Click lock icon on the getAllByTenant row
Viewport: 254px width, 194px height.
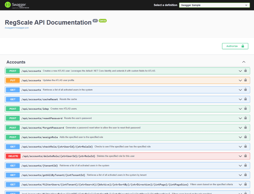245,175
